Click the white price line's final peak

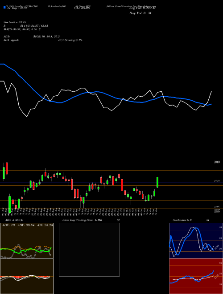click(x=211, y=91)
